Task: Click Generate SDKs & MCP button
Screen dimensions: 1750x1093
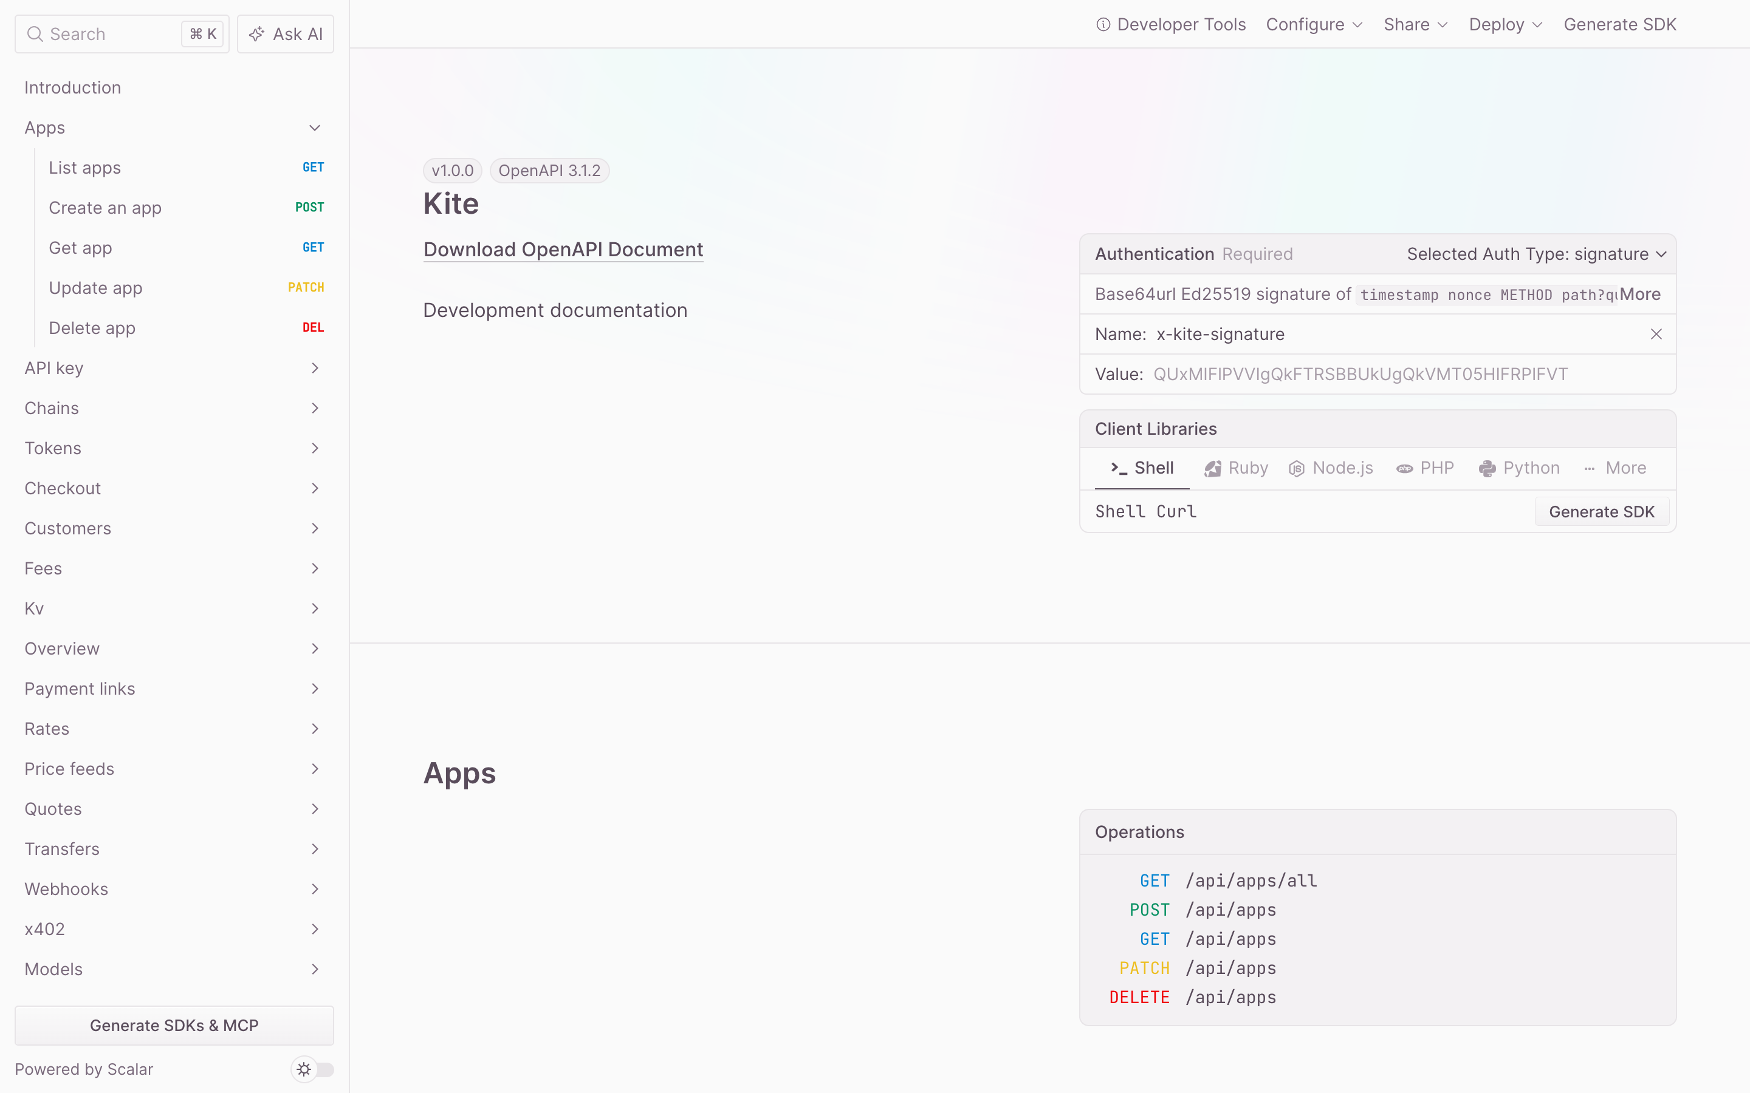Action: pos(174,1025)
